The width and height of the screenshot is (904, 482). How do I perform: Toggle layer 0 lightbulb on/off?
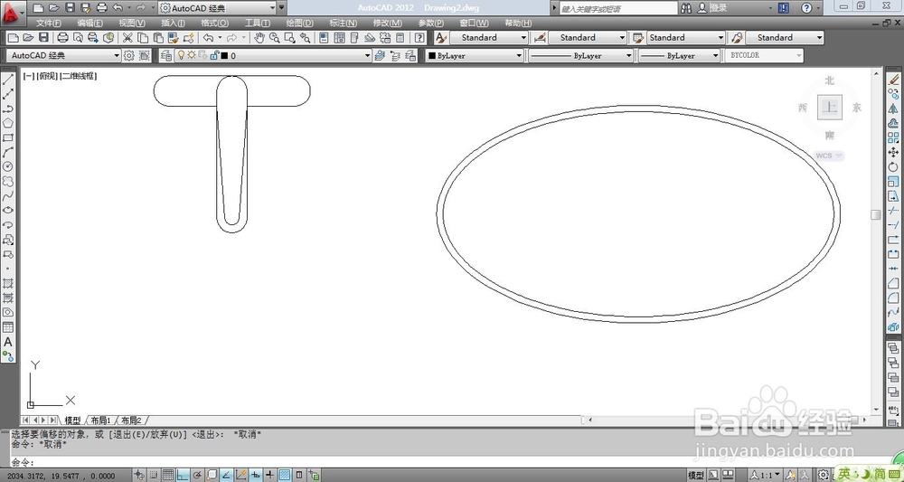click(x=181, y=55)
